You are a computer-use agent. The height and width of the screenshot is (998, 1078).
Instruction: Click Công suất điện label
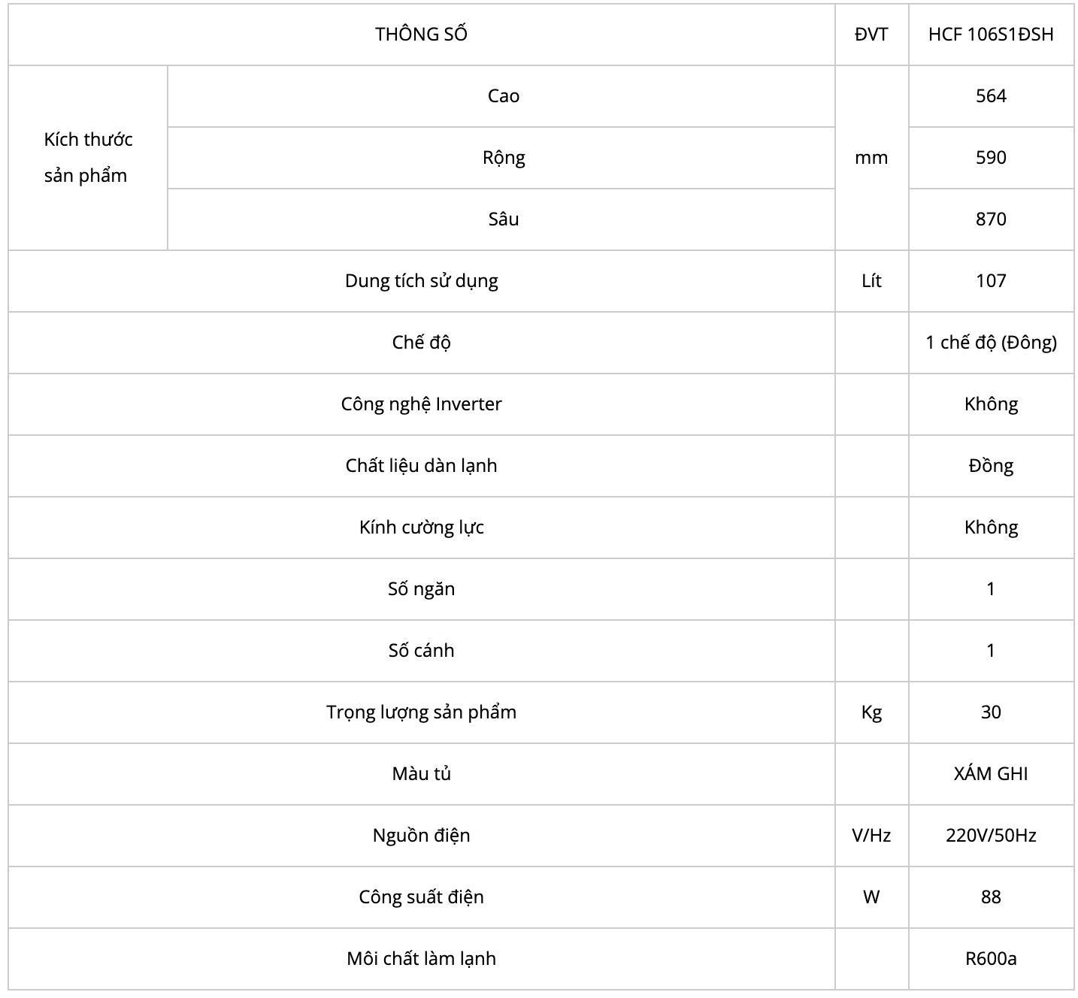click(421, 897)
